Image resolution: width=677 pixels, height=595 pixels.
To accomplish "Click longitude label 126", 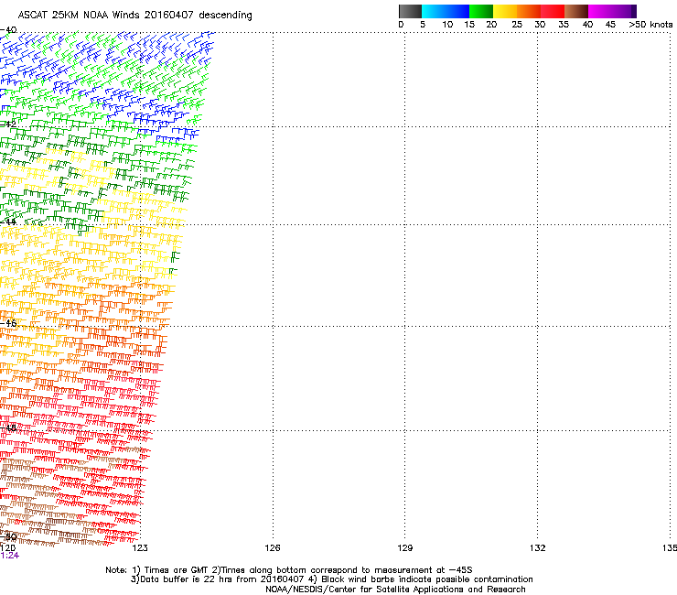I will (x=273, y=548).
